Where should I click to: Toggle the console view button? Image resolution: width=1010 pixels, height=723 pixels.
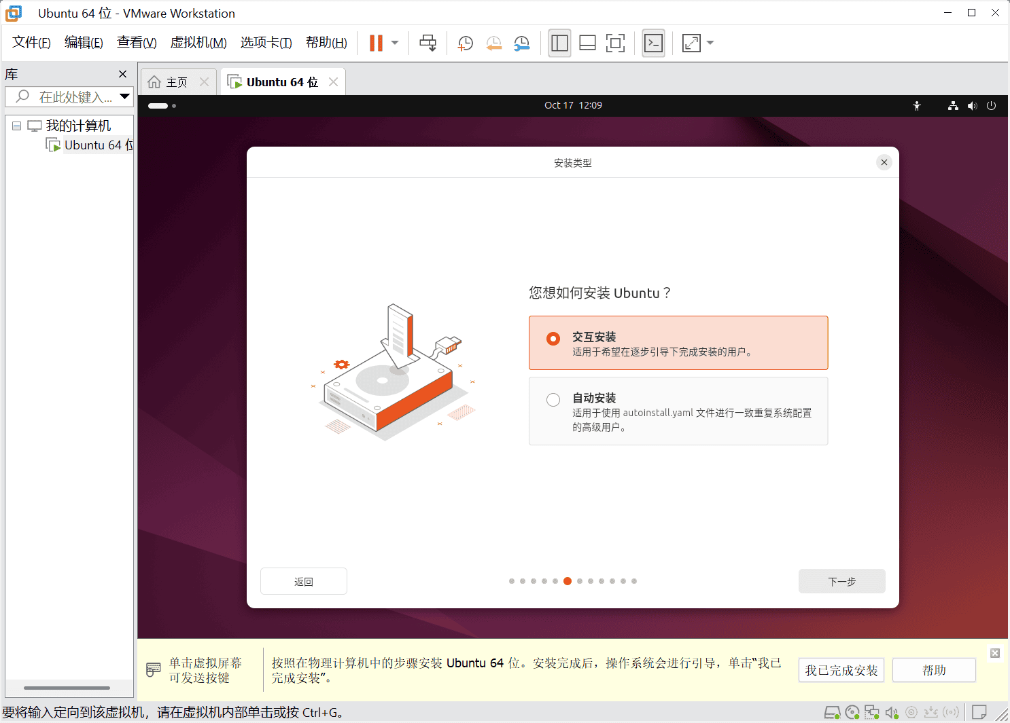653,43
